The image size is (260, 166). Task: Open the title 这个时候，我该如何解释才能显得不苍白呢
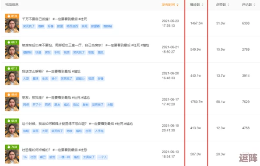[x=77, y=124]
